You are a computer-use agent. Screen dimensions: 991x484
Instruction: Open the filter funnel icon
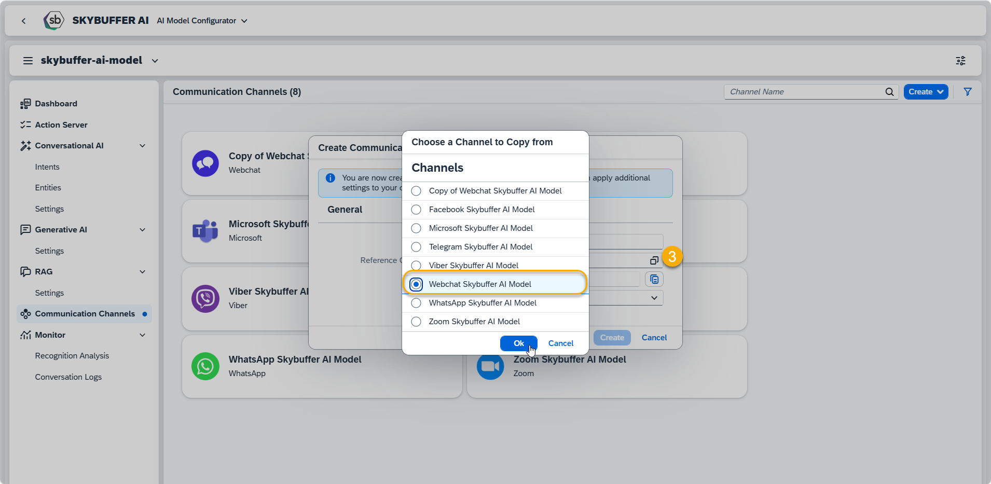point(968,92)
